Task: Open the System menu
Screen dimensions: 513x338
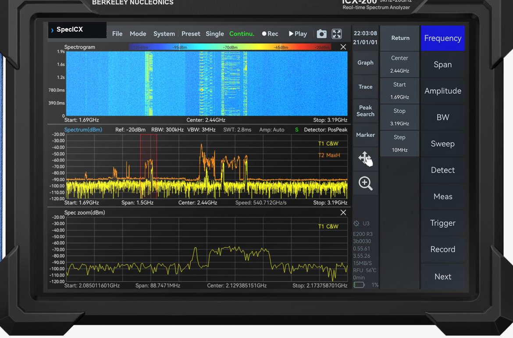Action: tap(164, 34)
